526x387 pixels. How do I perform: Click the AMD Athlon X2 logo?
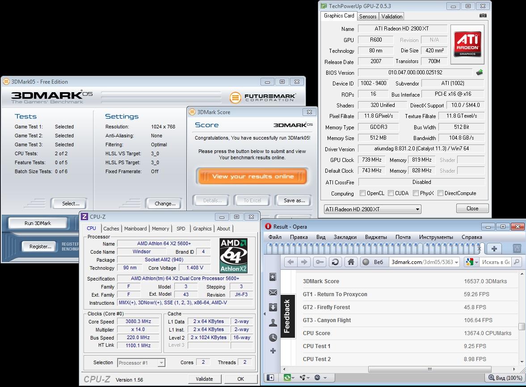(x=233, y=255)
